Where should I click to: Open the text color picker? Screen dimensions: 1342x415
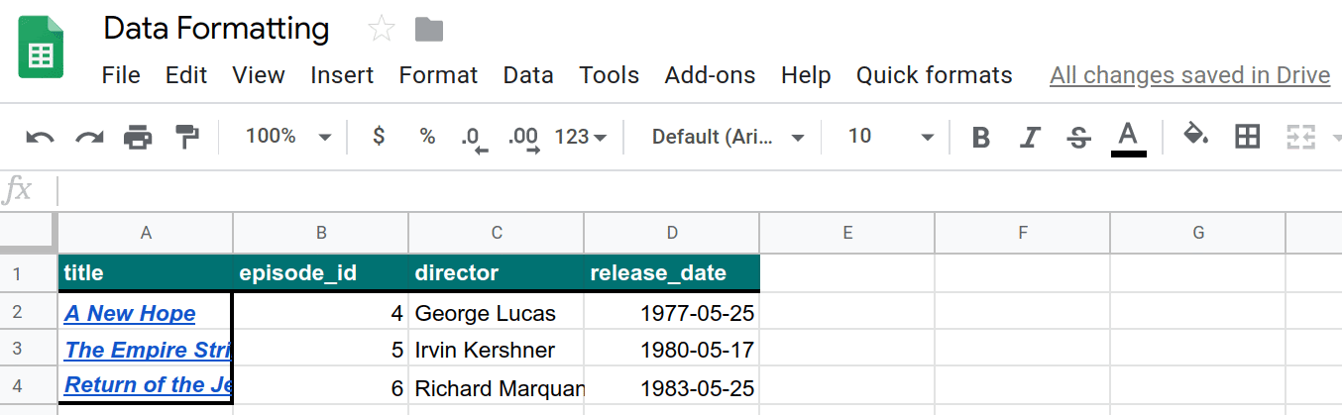tap(1128, 137)
